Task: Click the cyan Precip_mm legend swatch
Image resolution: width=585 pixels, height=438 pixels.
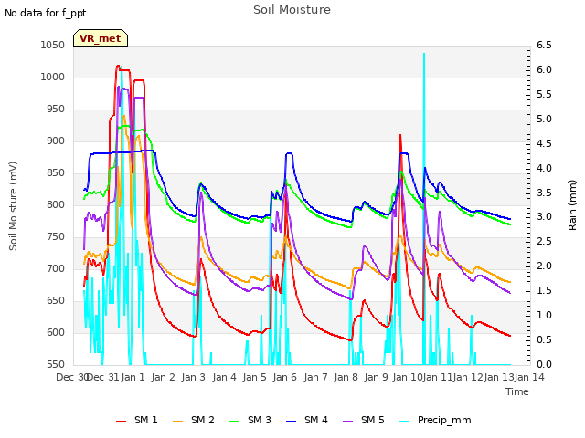Action: pos(405,422)
